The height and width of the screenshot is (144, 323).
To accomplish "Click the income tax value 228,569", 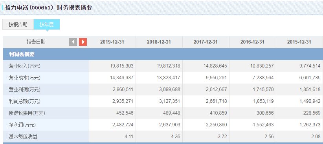I will 312,113.
